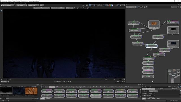Select the arrow pointer tool at viewer left
Screen dimensions: 181x102
[x=1, y=11]
